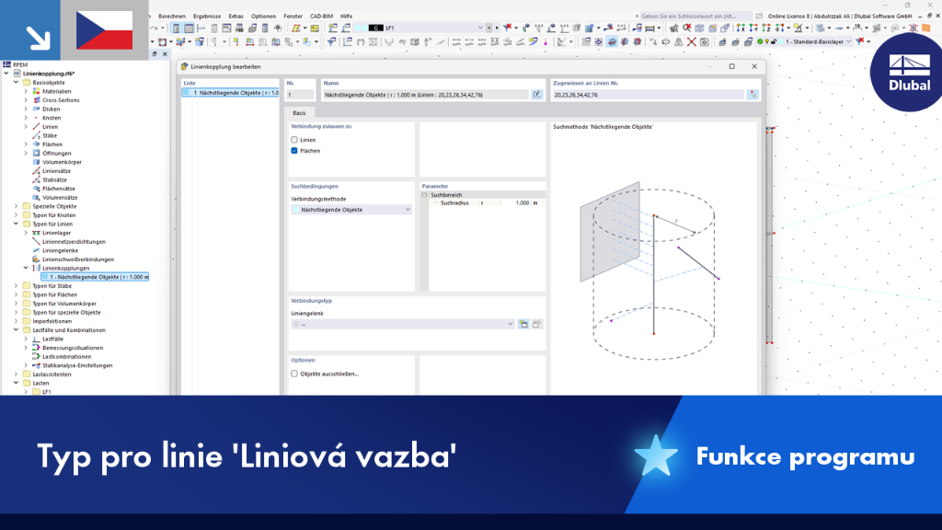Click the script console toolbar icon
This screenshot has width=942, height=530.
tap(226, 28)
